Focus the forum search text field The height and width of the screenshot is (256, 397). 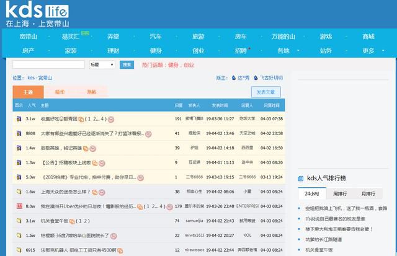click(x=48, y=64)
